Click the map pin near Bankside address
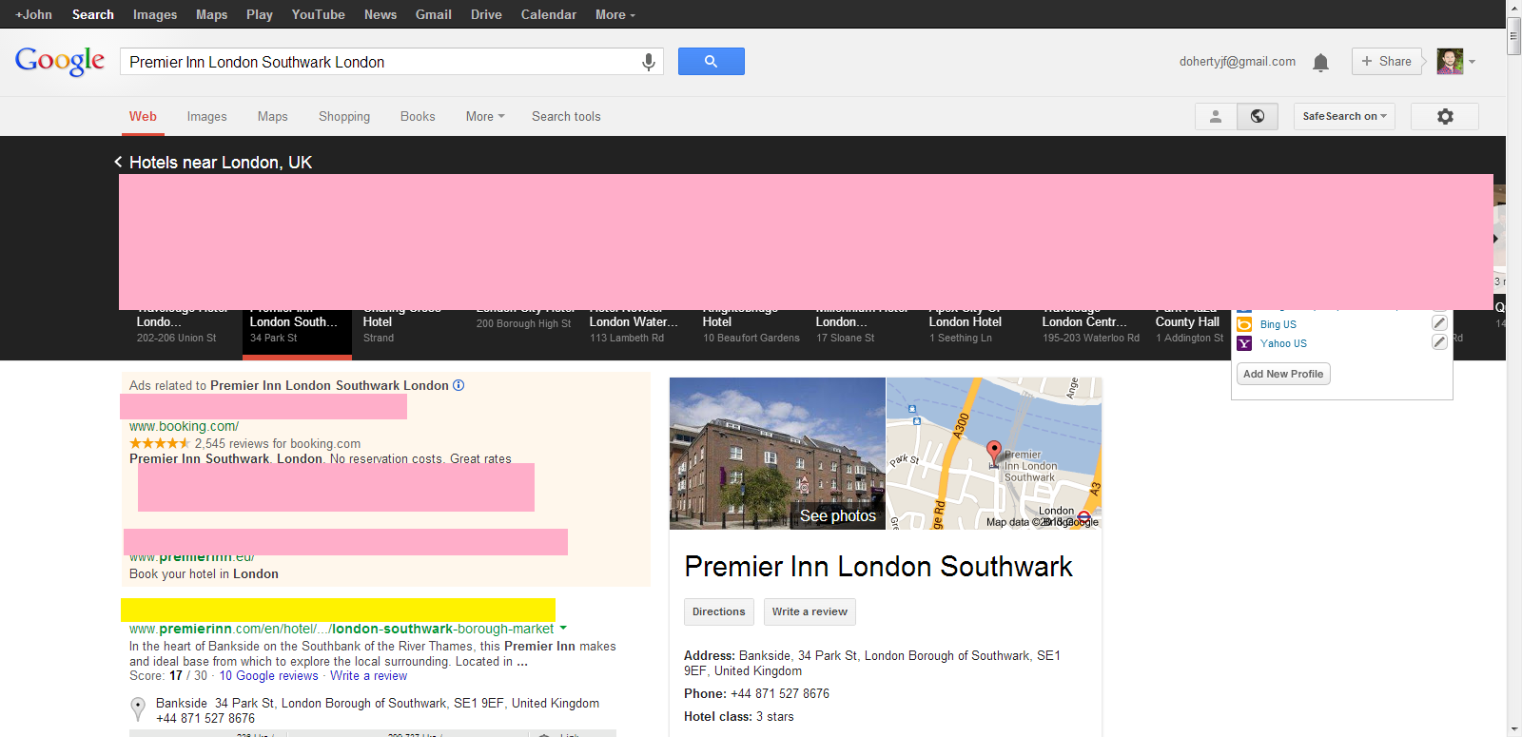The width and height of the screenshot is (1522, 737). pyautogui.click(x=138, y=708)
